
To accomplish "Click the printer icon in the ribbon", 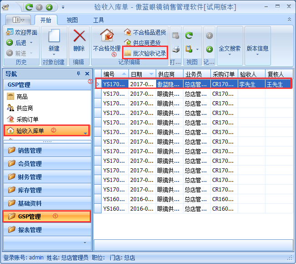I will click(176, 49).
